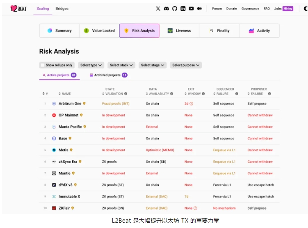Enable the Show rollups only checkbox
Screen dimensions: 308x228
tap(42, 65)
